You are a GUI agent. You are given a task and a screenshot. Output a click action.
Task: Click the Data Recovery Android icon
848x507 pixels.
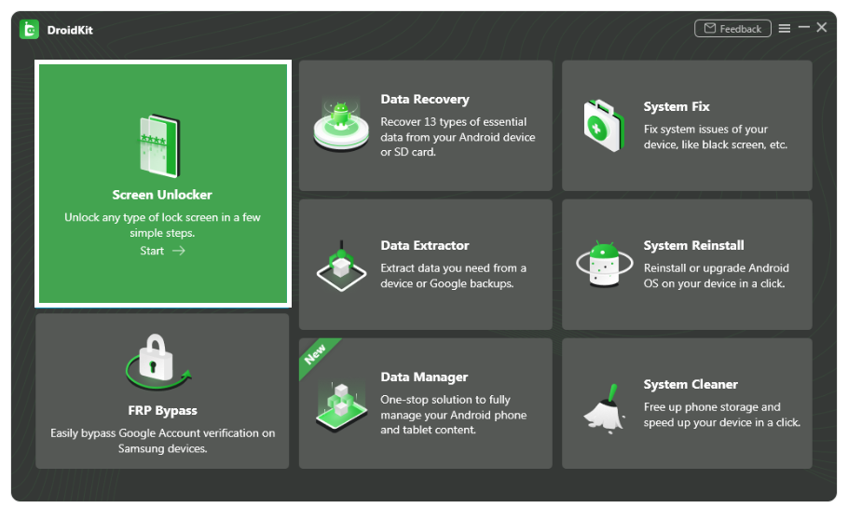coord(341,125)
